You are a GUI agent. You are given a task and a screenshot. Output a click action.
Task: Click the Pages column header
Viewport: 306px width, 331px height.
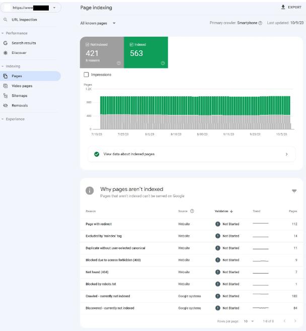tap(293, 211)
